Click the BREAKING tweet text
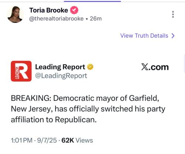 tap(88, 109)
